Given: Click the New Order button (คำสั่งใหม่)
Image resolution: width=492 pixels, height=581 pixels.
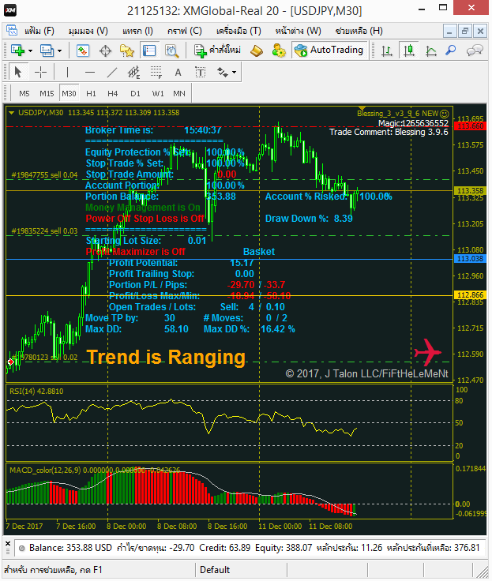Looking at the screenshot, I should tap(217, 51).
